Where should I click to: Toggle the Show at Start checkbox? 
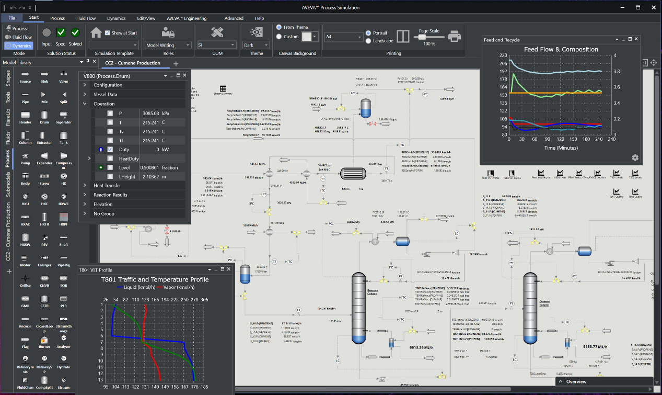[x=108, y=33]
